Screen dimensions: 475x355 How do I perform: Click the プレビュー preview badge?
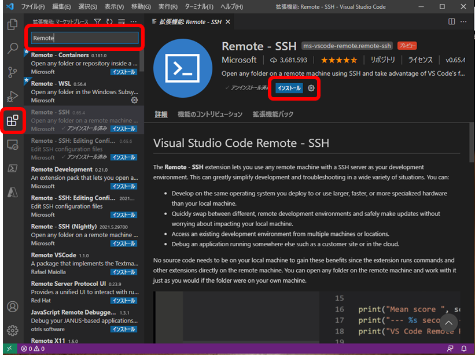point(407,46)
